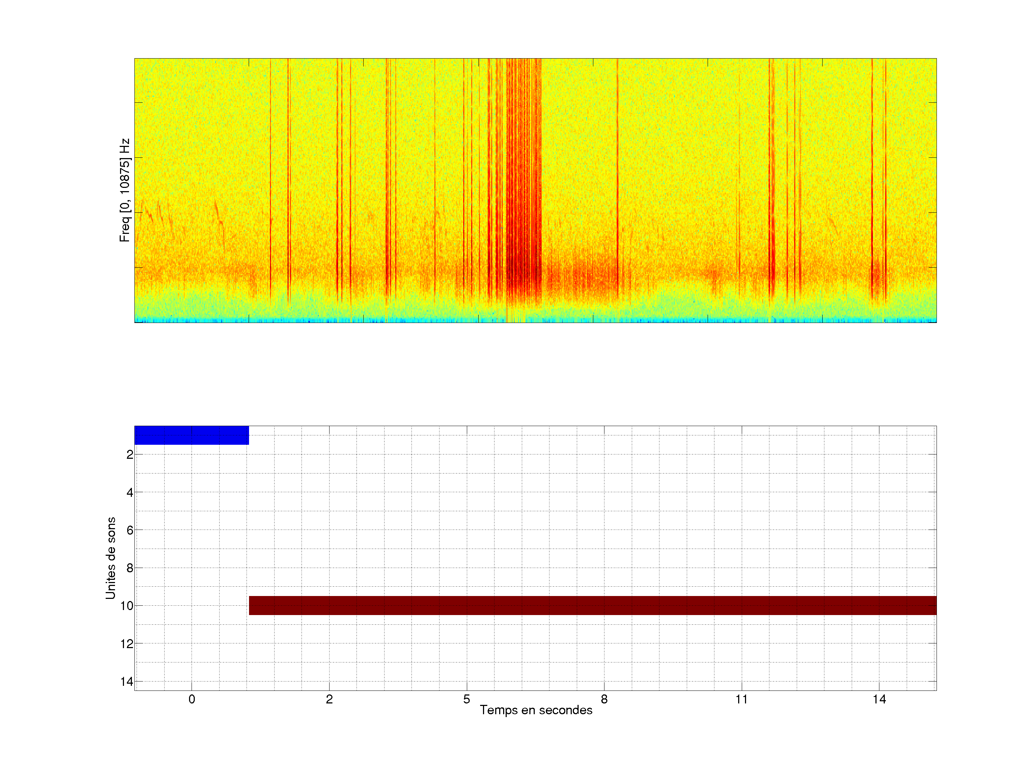Click the right end of the blue bar

coord(246,435)
